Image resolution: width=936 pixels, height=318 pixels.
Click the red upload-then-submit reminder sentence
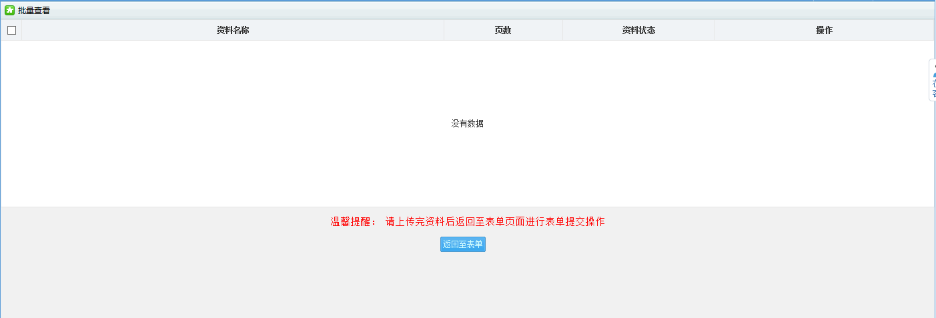(494, 222)
